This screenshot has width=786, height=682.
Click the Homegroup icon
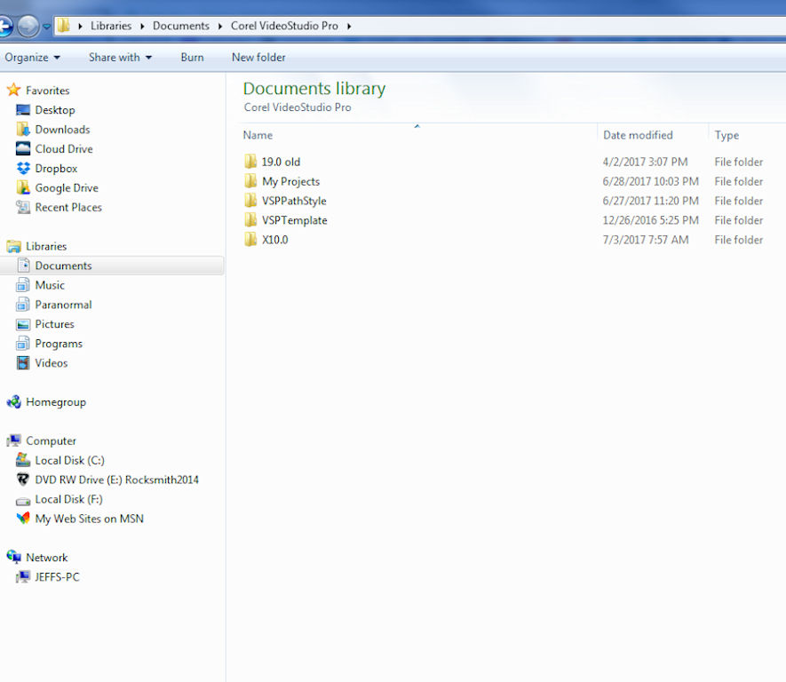pos(13,402)
